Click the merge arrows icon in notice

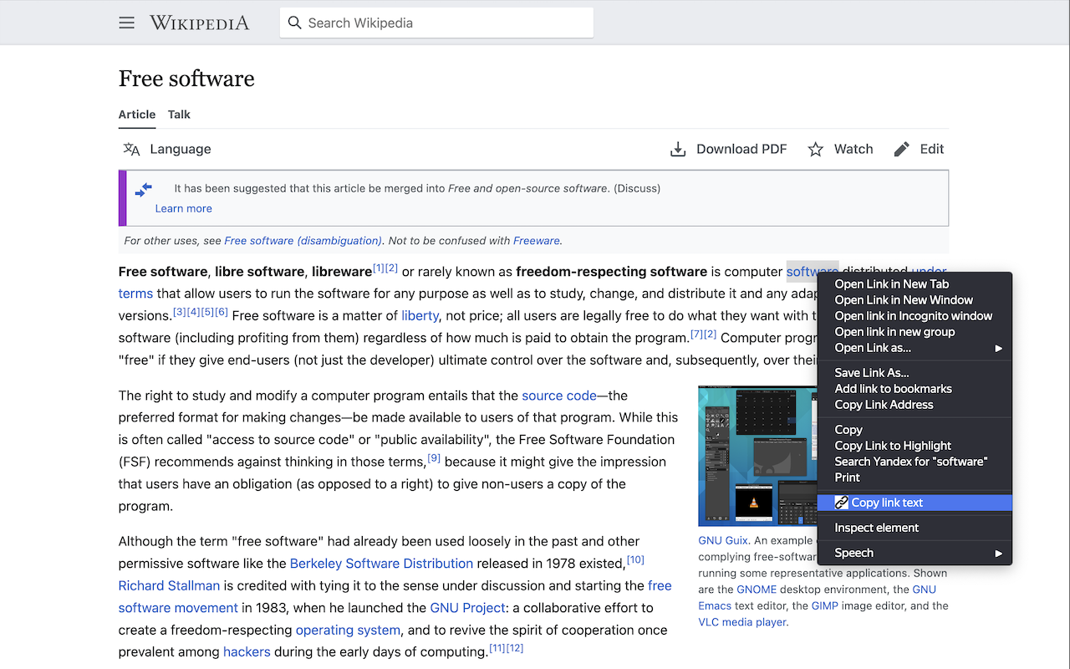tap(144, 190)
